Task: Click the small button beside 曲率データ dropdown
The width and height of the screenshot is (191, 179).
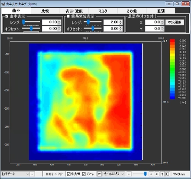Action: pyautogui.click(x=33, y=174)
